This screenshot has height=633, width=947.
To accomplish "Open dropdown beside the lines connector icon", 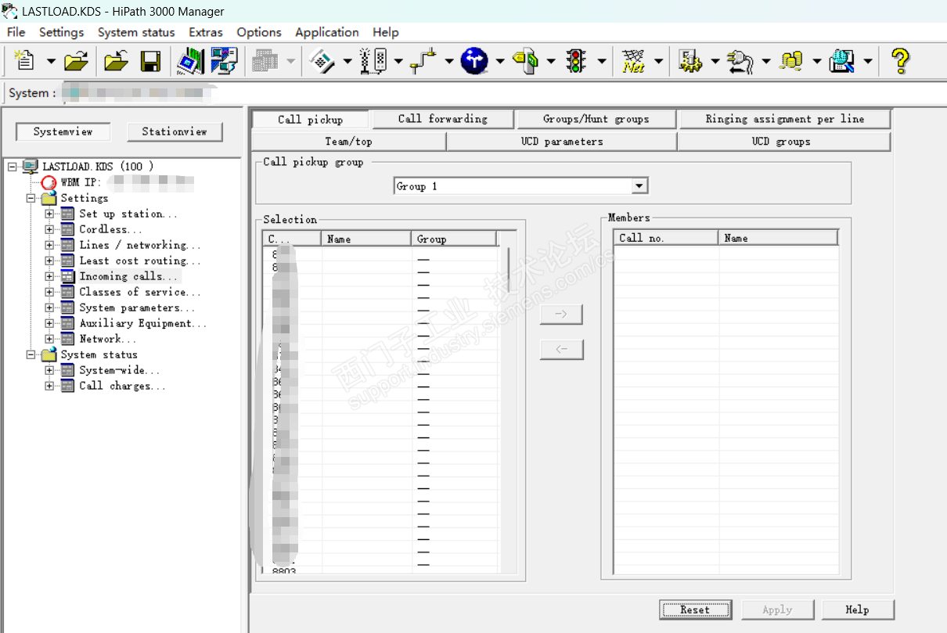I will 449,61.
